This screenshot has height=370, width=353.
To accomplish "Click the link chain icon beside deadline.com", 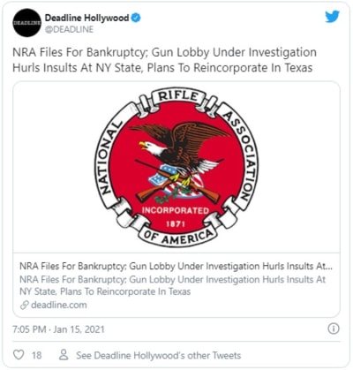I will tap(24, 305).
